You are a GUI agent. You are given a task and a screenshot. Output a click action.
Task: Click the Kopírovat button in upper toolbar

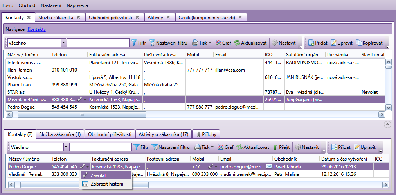[x=369, y=43]
